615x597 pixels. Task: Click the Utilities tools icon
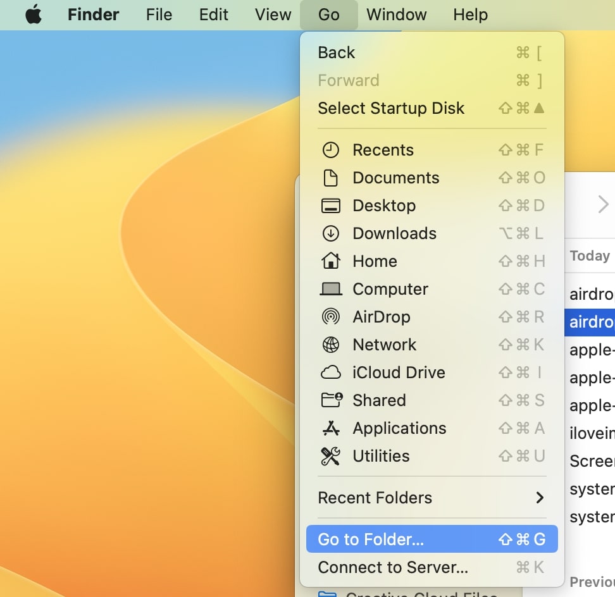coord(331,456)
